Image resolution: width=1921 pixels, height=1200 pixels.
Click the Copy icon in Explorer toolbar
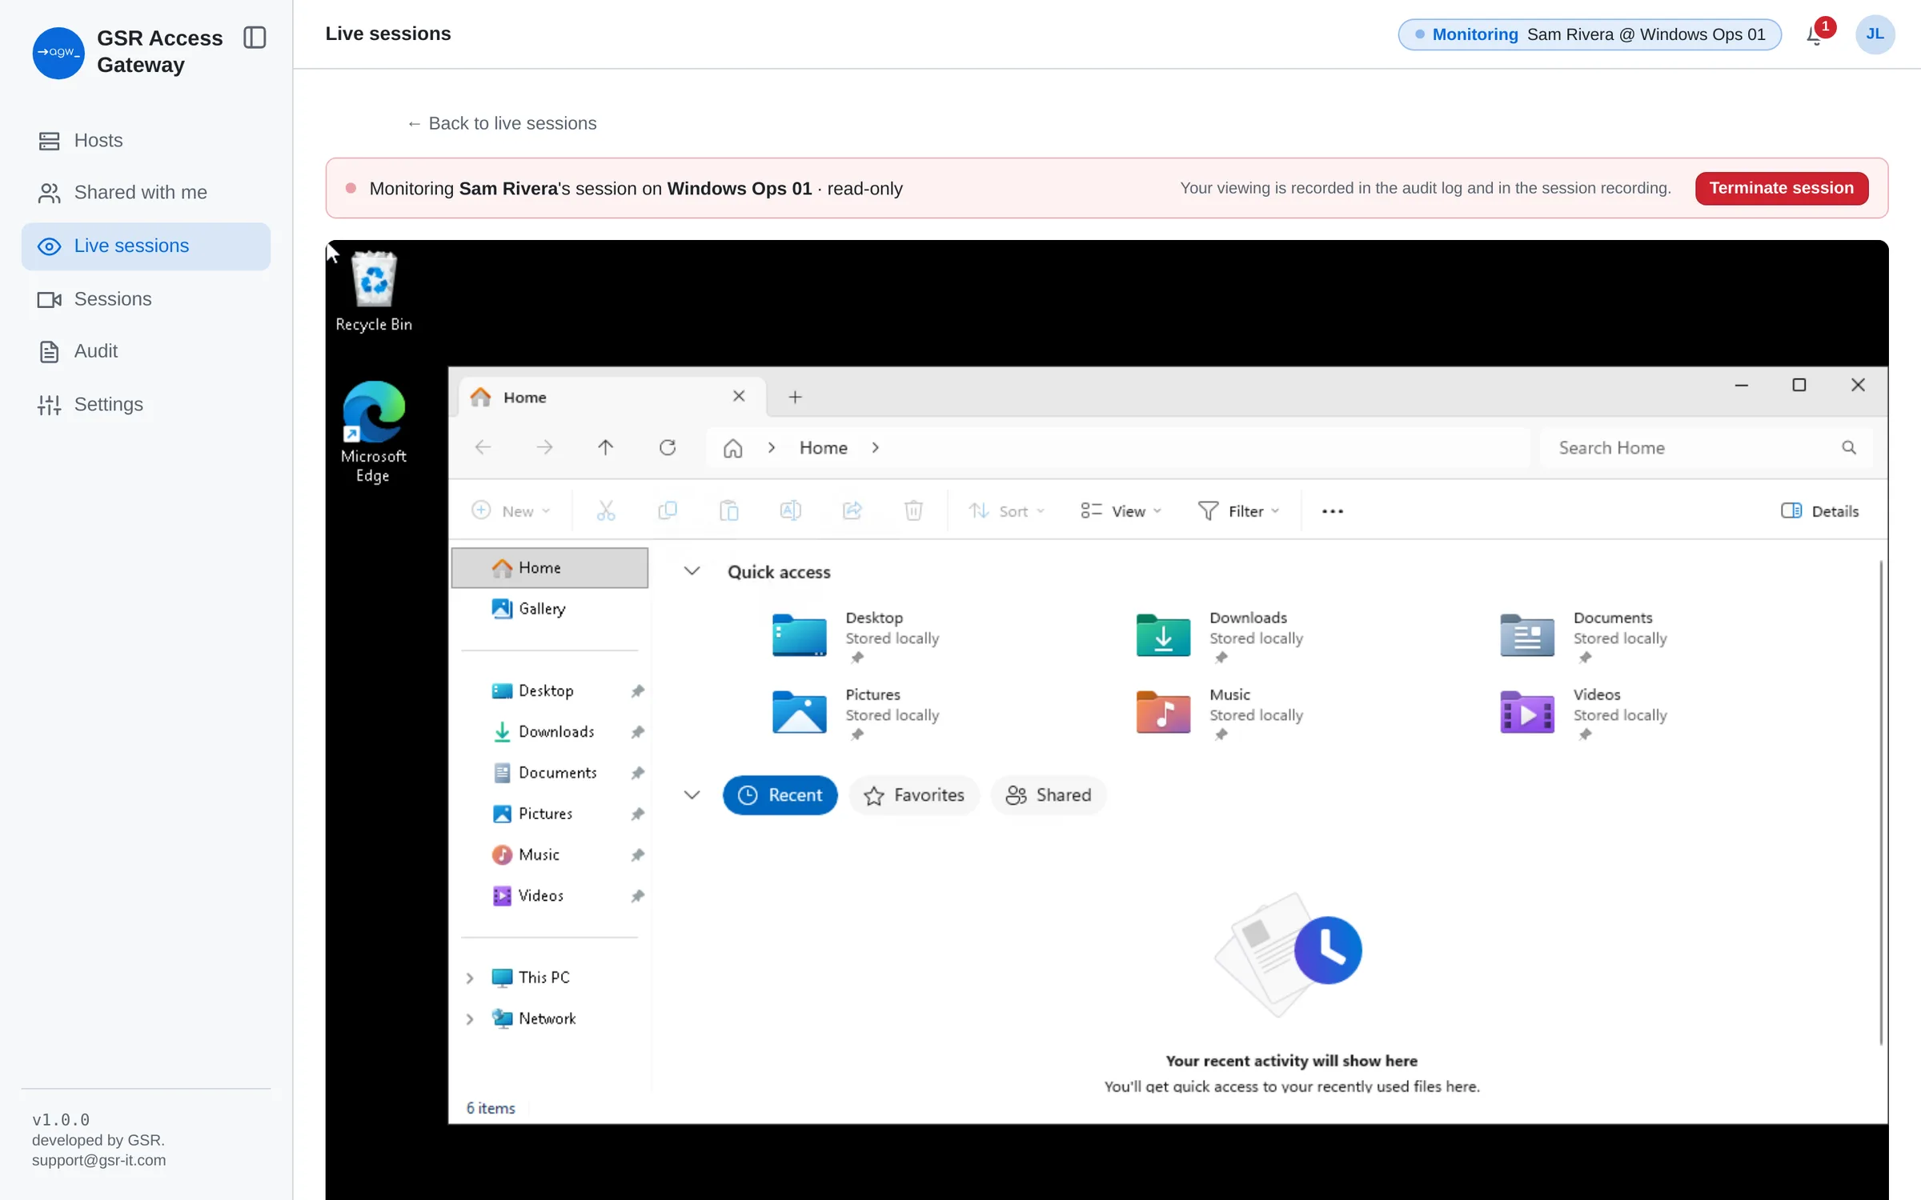pyautogui.click(x=668, y=510)
